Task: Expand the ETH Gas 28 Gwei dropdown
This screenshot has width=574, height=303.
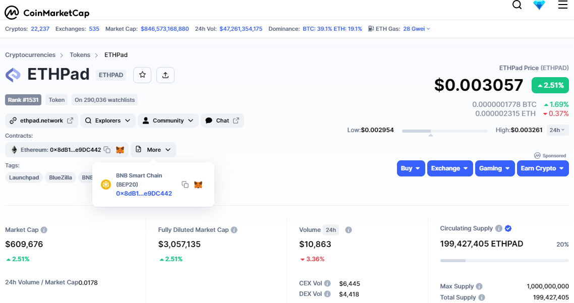Action: coord(416,29)
